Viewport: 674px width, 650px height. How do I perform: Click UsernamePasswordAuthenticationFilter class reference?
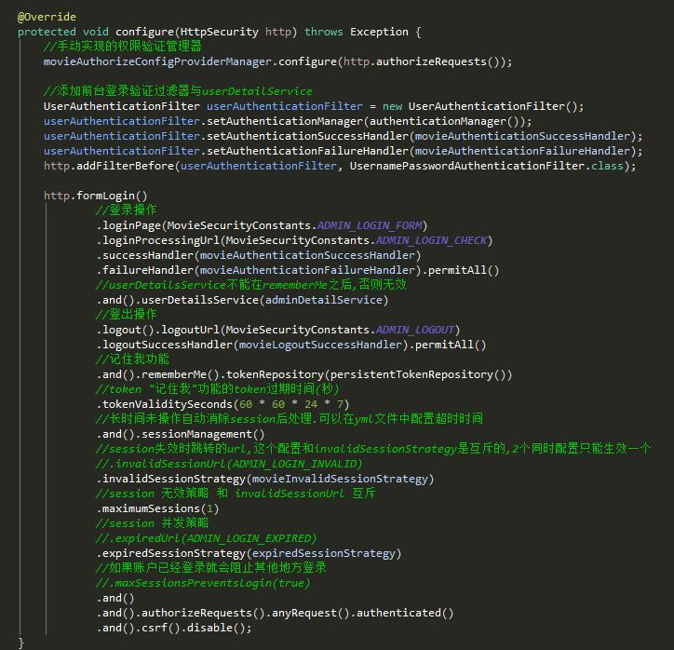[466, 166]
